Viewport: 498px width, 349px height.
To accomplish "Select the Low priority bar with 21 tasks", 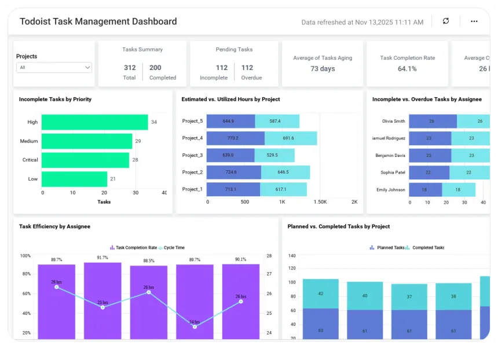I will click(x=74, y=179).
